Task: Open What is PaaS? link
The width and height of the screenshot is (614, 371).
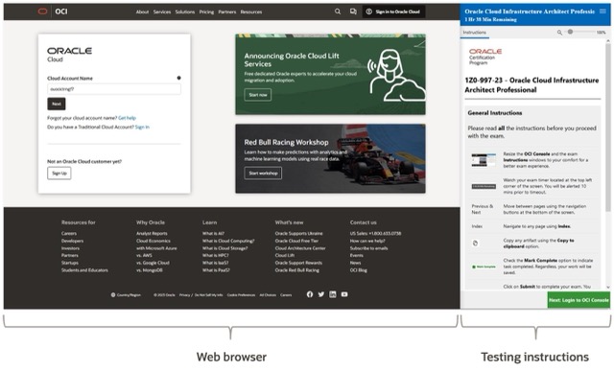Action: (216, 270)
